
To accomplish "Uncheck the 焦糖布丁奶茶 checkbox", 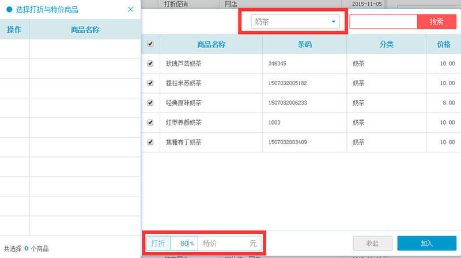I will 150,142.
